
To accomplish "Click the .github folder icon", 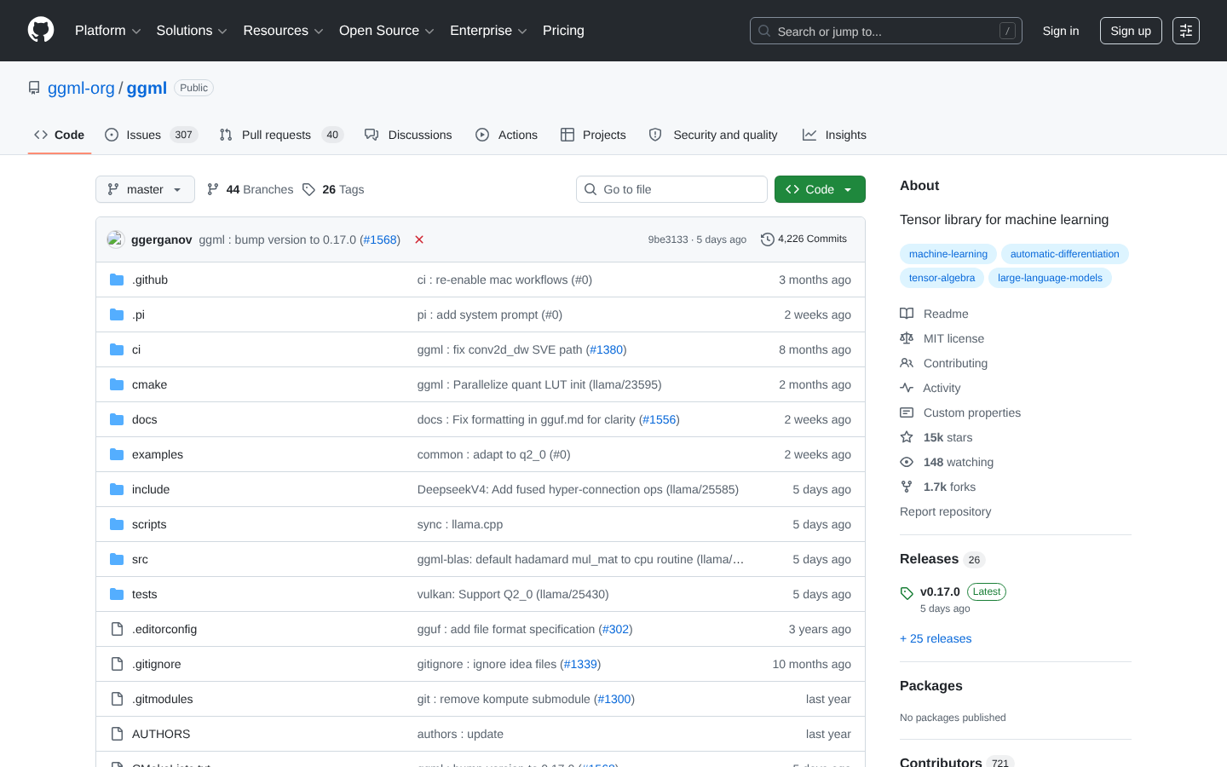I will [117, 280].
